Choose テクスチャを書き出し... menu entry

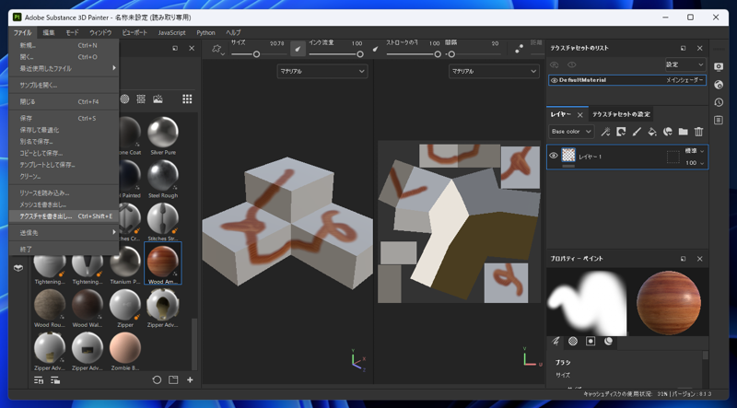(64, 216)
